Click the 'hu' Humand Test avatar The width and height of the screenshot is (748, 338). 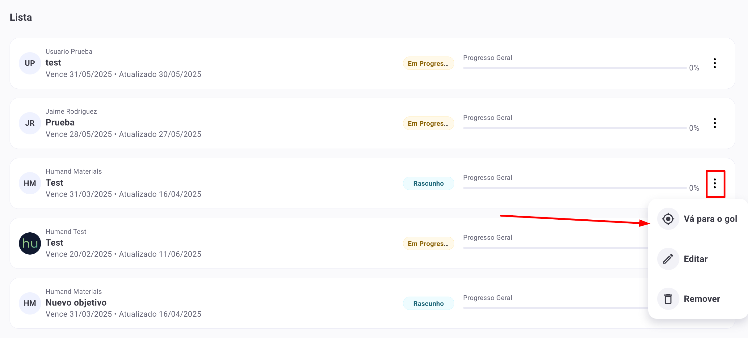[30, 243]
